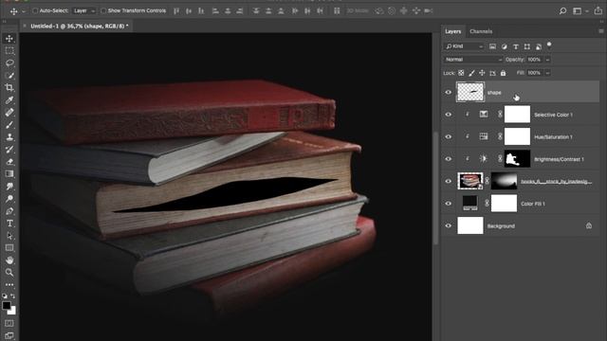This screenshot has width=607, height=341.
Task: Select the Background layer thumbnail
Action: click(470, 225)
